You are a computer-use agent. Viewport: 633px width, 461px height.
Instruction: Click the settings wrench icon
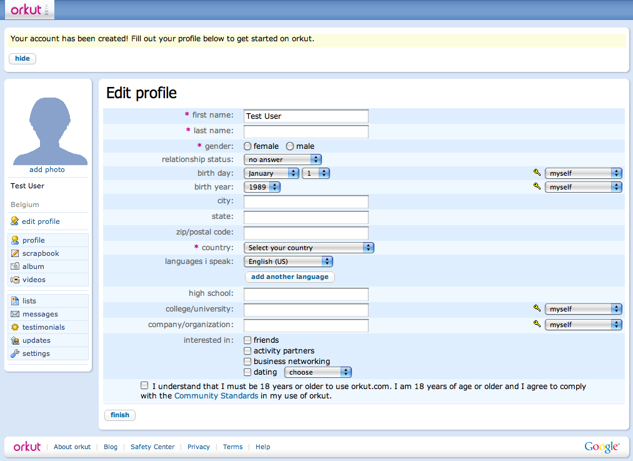(x=15, y=353)
